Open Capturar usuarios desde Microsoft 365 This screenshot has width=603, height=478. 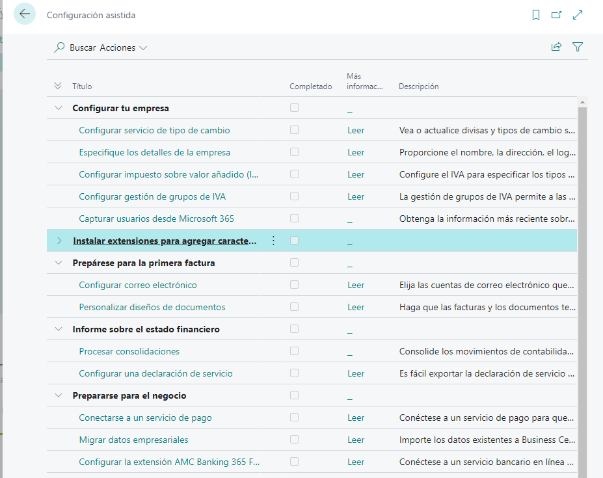coord(157,219)
